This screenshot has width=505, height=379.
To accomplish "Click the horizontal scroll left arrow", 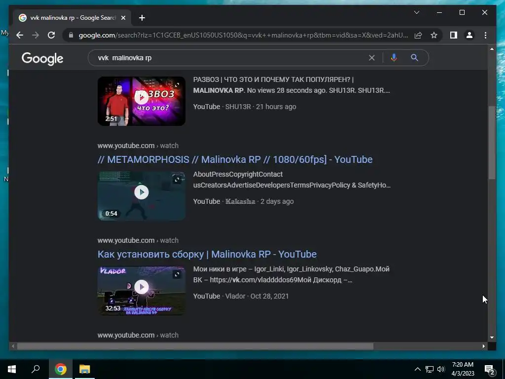I will (x=13, y=346).
